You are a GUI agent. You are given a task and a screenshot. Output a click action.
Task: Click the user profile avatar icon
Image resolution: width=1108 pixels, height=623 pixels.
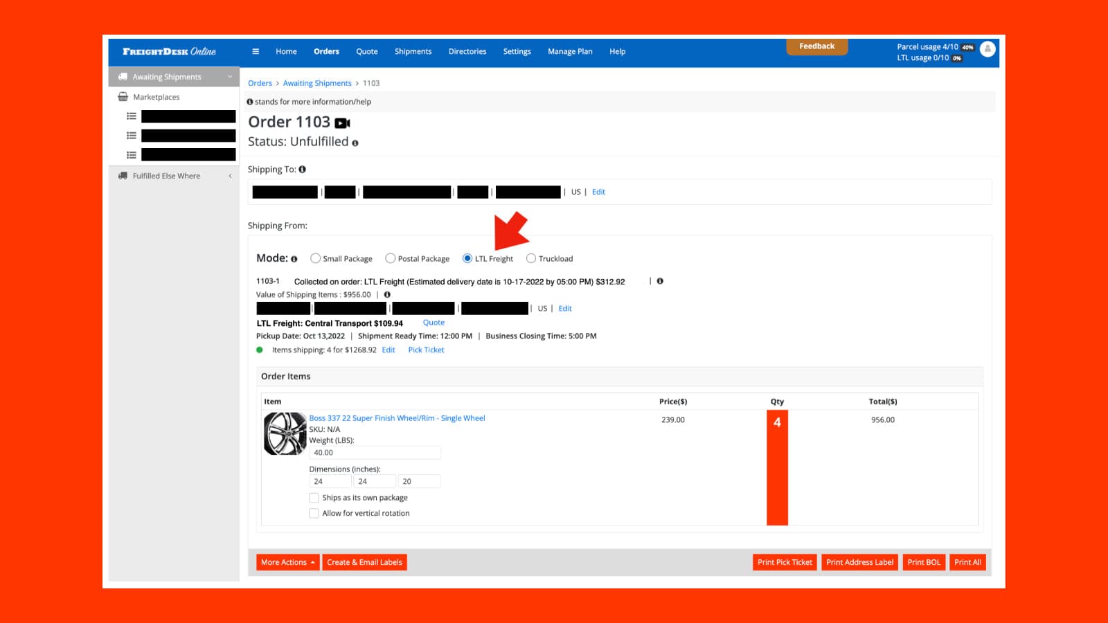point(988,49)
